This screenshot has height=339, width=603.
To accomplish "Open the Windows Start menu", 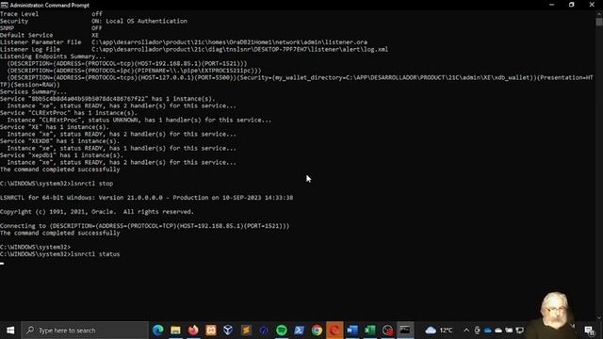I will (x=10, y=331).
